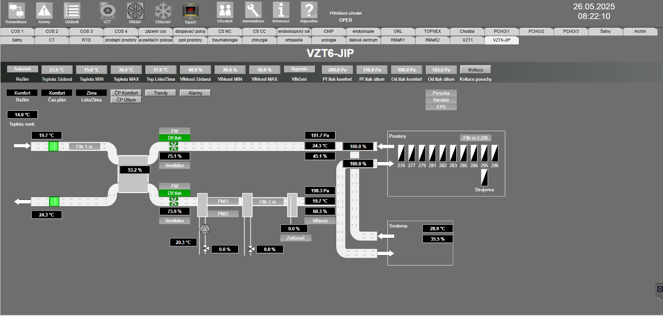Open the Topení heating icon
Image resolution: width=663 pixels, height=316 pixels.
pos(190,11)
